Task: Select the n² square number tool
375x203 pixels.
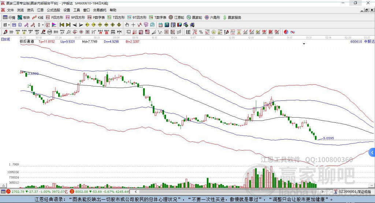Action: (x=62, y=32)
